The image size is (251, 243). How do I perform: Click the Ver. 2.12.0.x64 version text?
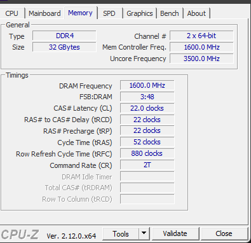pyautogui.click(x=71, y=236)
